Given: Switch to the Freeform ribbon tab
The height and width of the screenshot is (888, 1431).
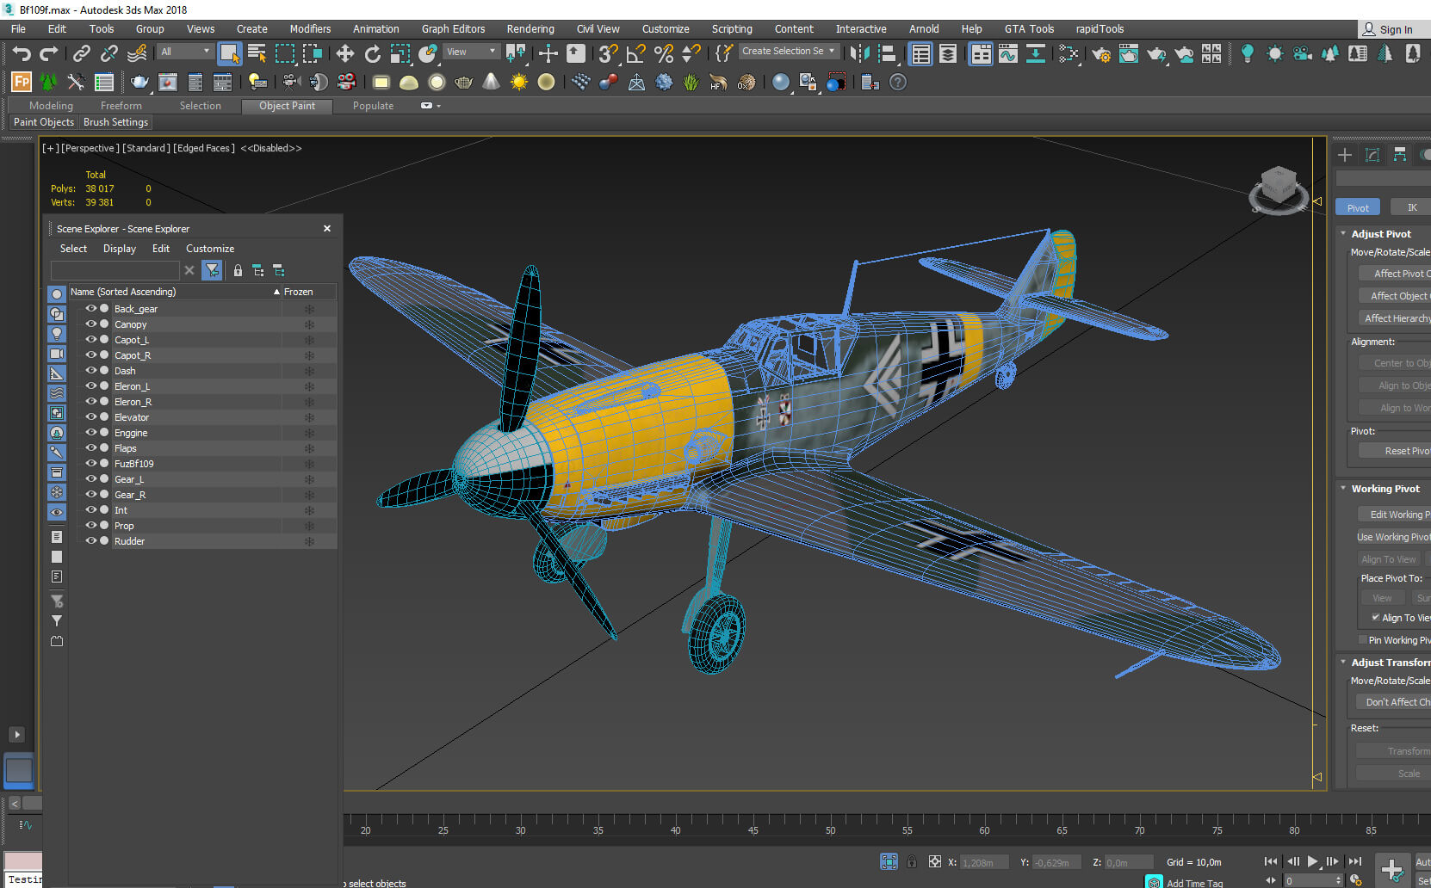Looking at the screenshot, I should pos(121,106).
